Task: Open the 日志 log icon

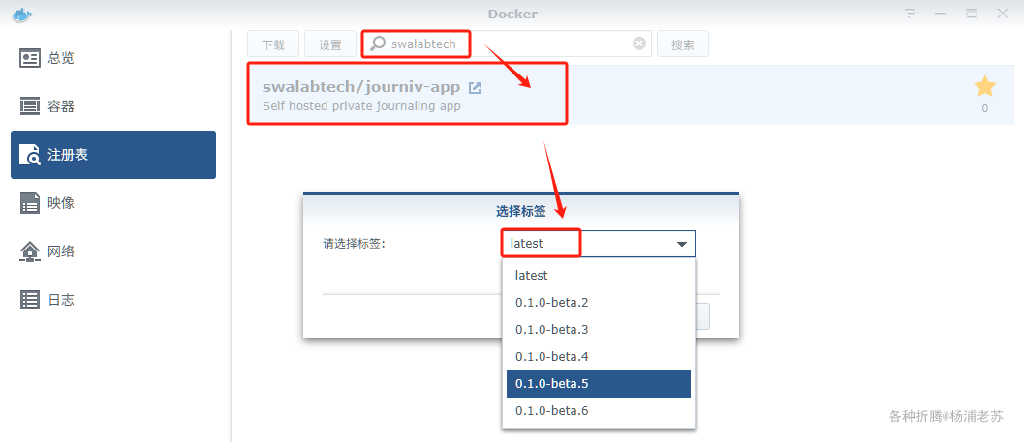Action: coord(29,299)
